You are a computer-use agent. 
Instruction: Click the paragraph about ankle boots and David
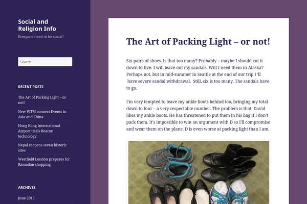[x=198, y=115]
